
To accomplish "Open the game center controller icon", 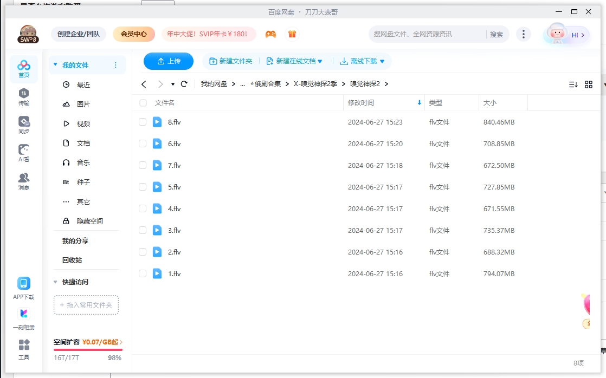I will coord(270,34).
